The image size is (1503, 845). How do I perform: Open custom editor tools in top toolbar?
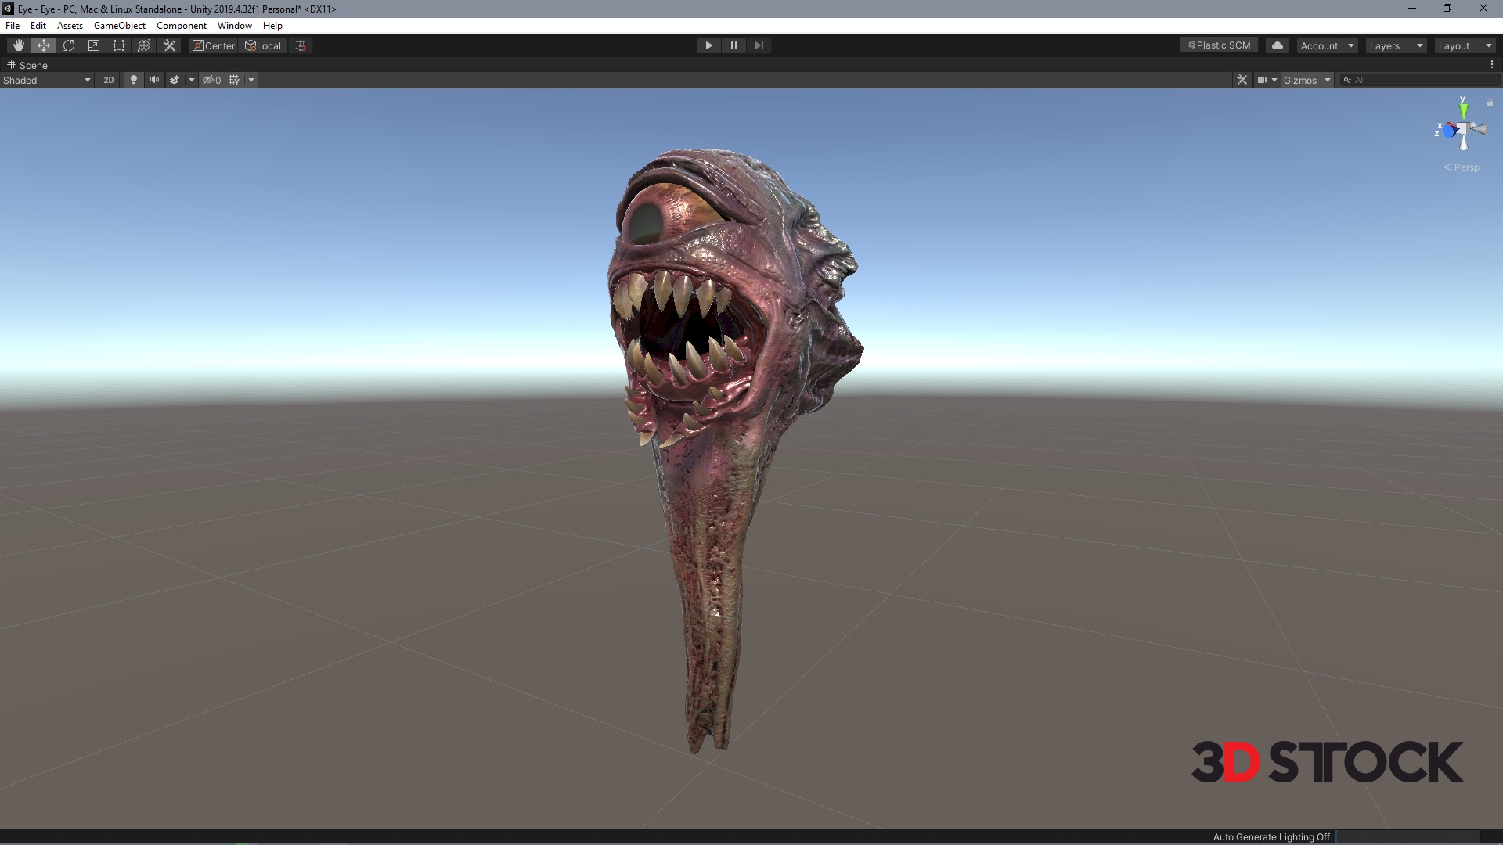(x=169, y=45)
